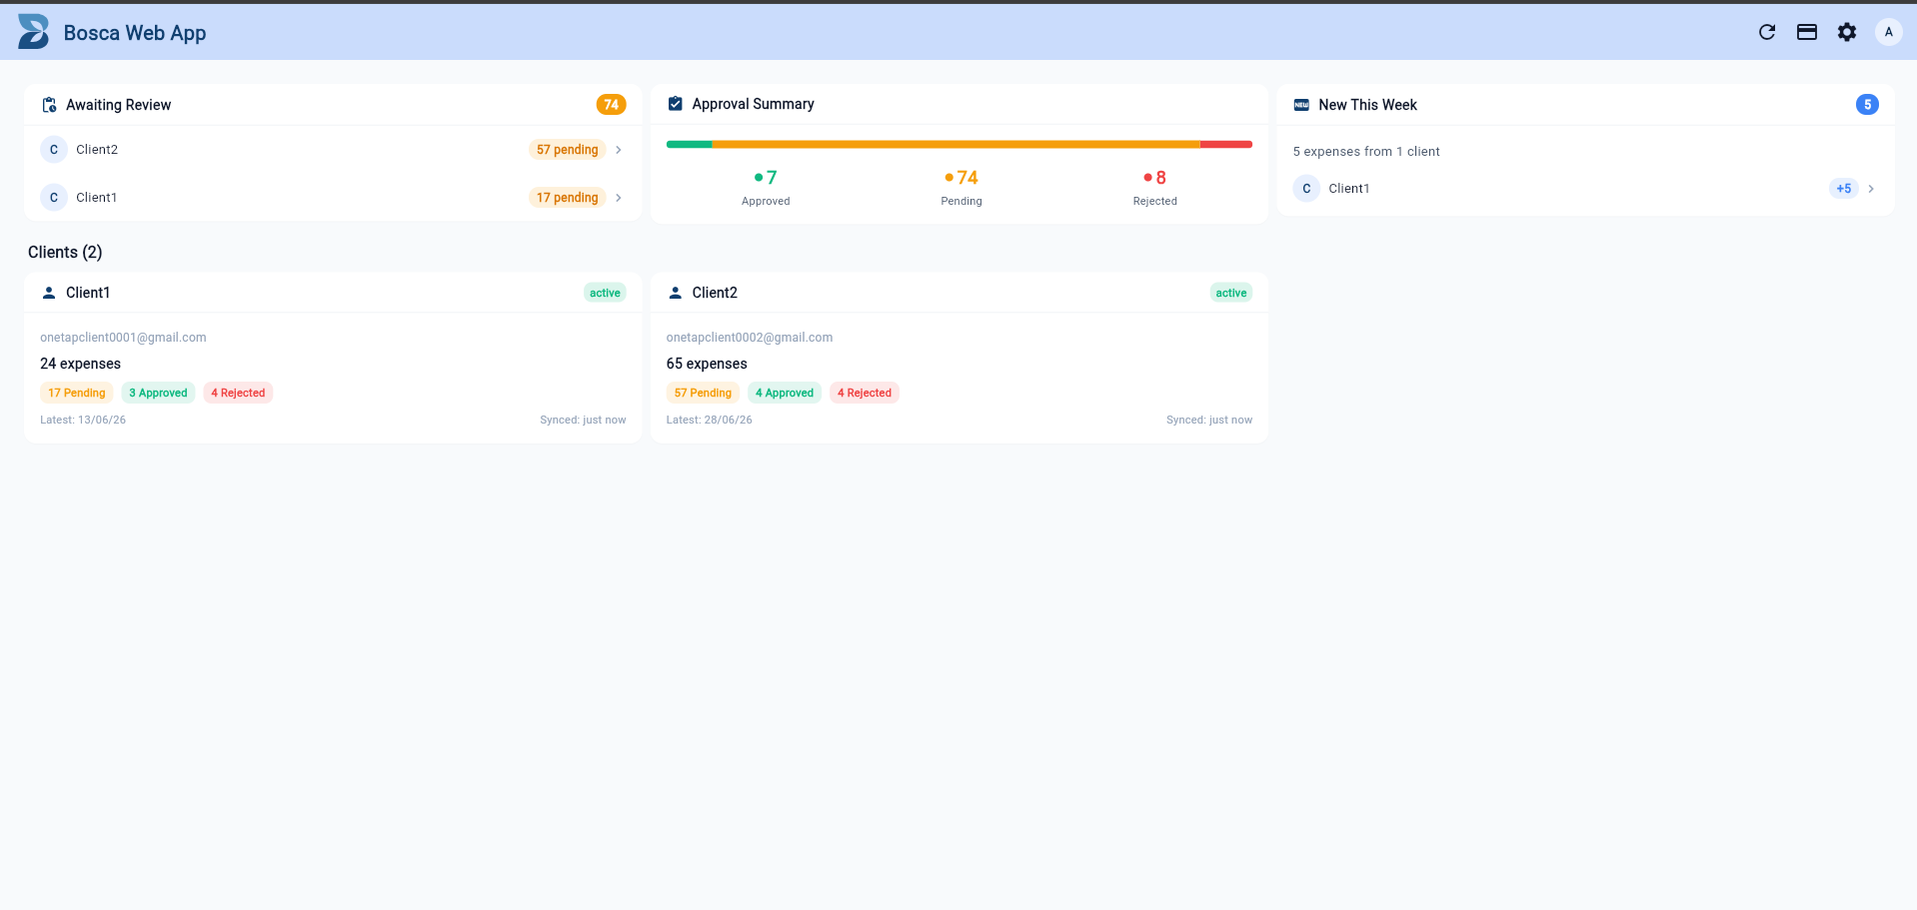This screenshot has height=910, width=1917.
Task: Click the active status on Client1 card
Action: click(x=605, y=293)
